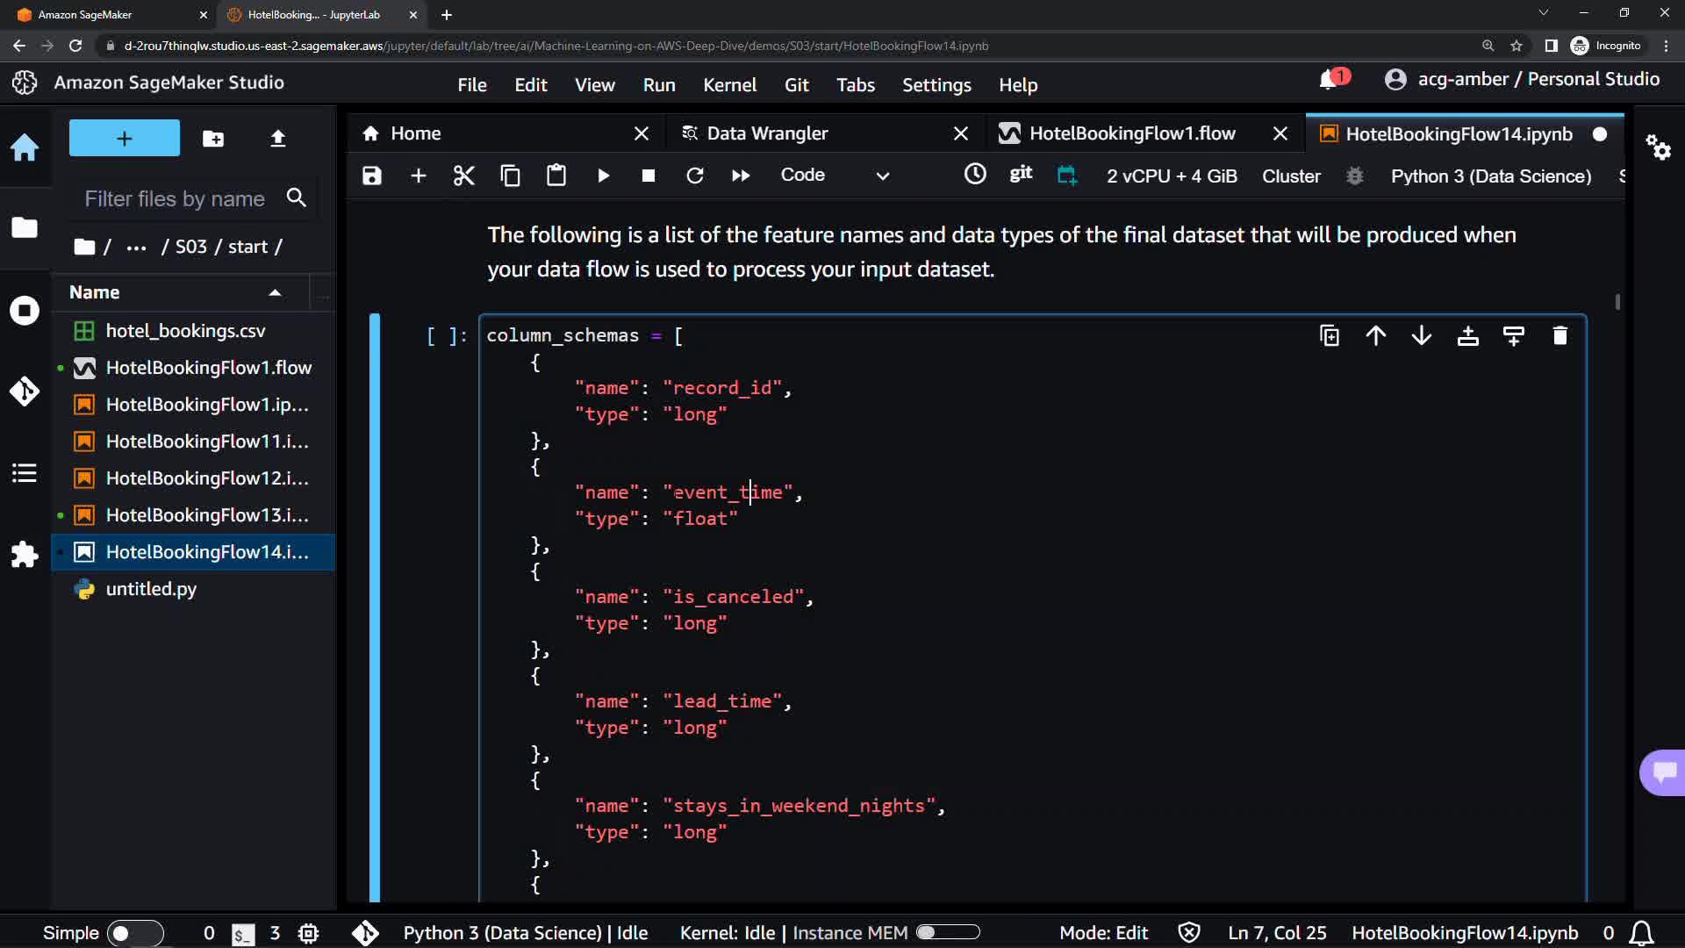Open hotel_bookings.csv in the file browser
Image resolution: width=1685 pixels, height=948 pixels.
[x=185, y=331]
